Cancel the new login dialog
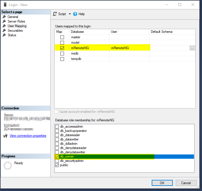 point(186,183)
